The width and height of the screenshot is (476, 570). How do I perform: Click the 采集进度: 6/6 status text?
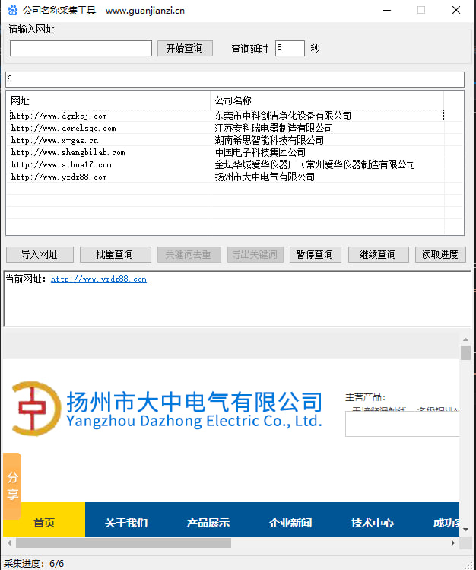coord(33,563)
